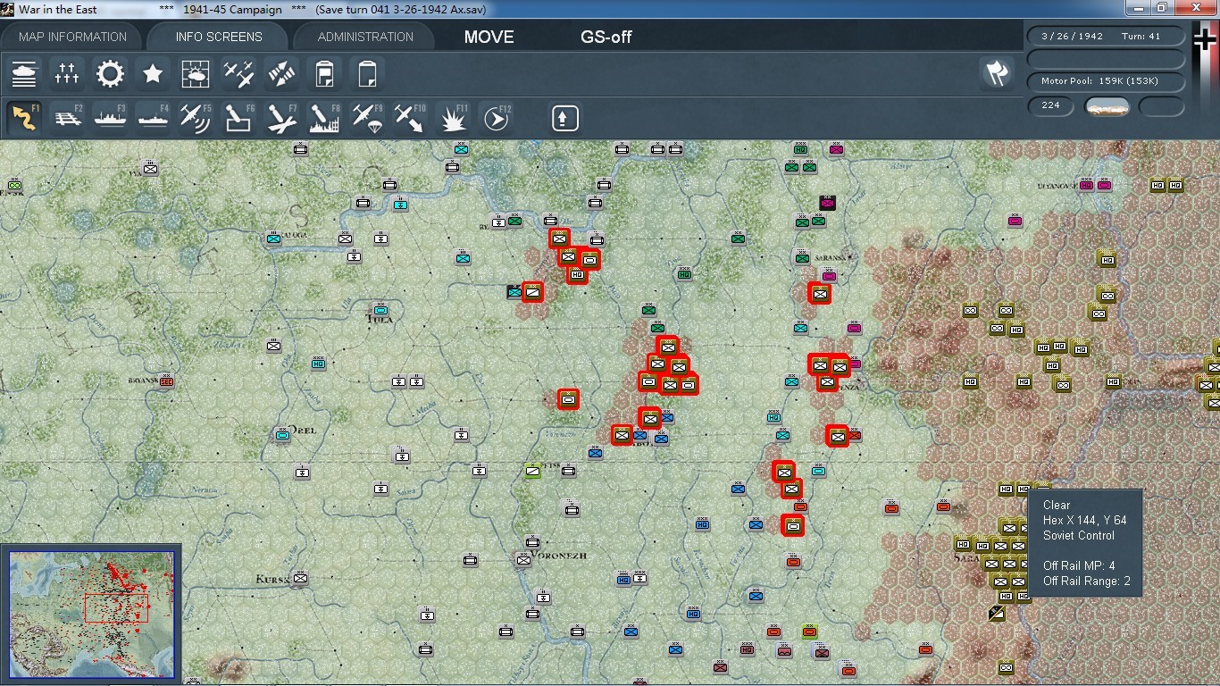Click the German cross flag emblem
This screenshot has height=686, width=1220.
(1205, 40)
